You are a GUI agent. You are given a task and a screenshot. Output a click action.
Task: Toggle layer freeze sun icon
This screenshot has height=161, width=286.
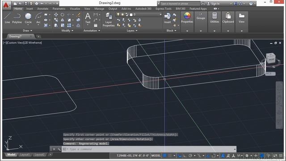122,14
